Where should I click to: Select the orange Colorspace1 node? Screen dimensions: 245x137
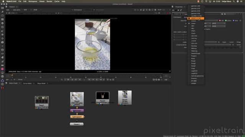click(77, 117)
